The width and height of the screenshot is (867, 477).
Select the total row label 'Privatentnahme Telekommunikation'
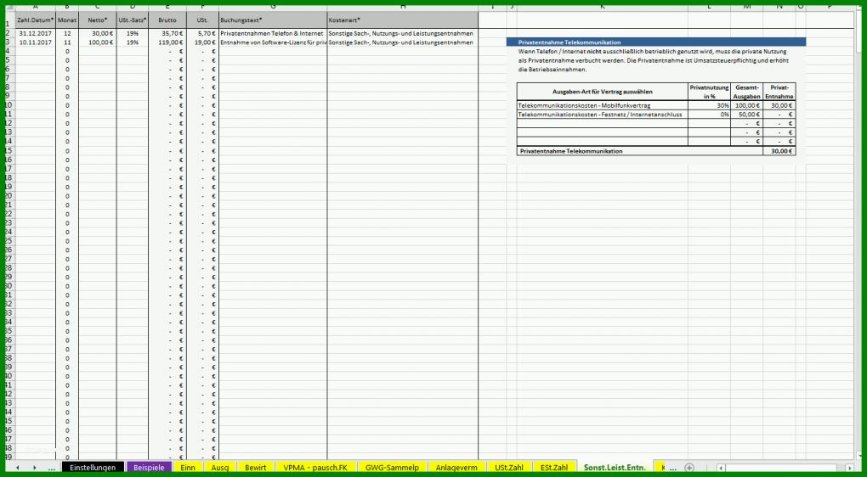pos(640,151)
